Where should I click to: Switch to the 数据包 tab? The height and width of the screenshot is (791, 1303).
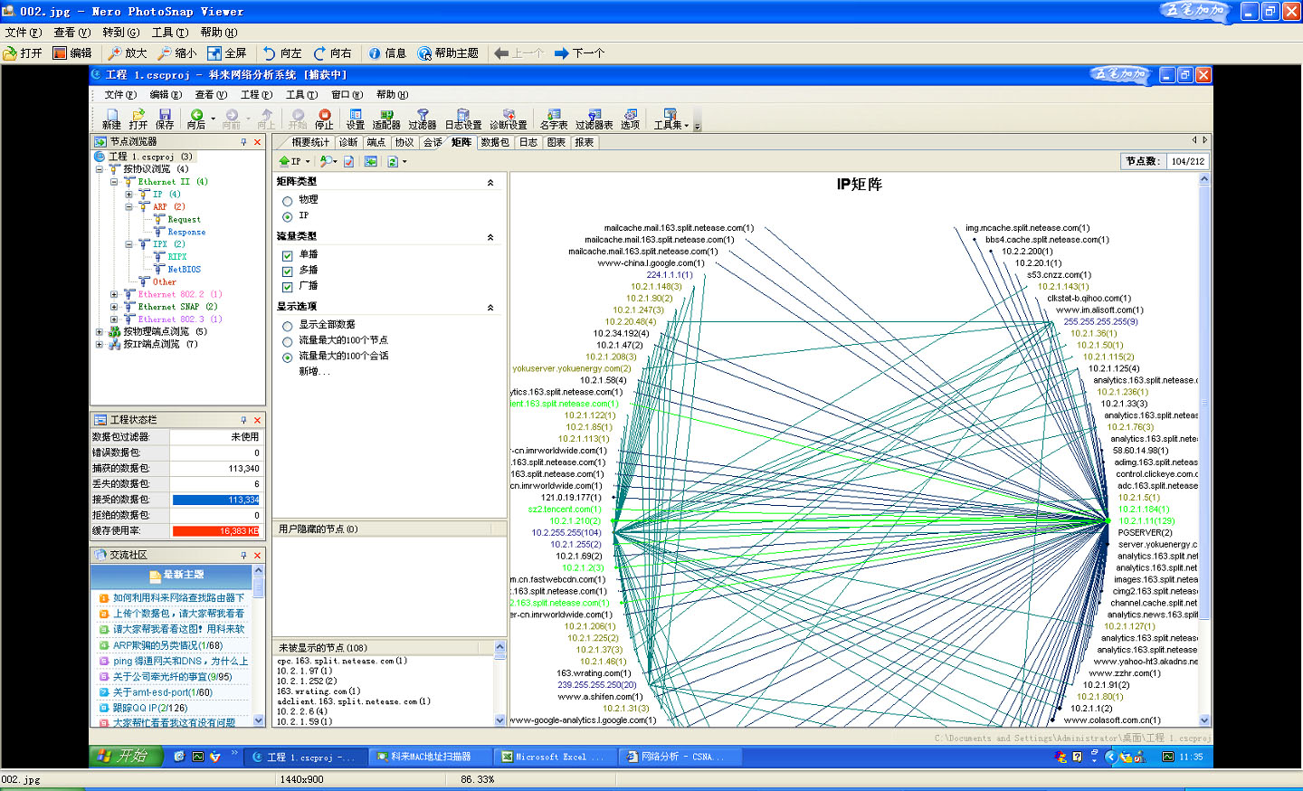coord(494,142)
